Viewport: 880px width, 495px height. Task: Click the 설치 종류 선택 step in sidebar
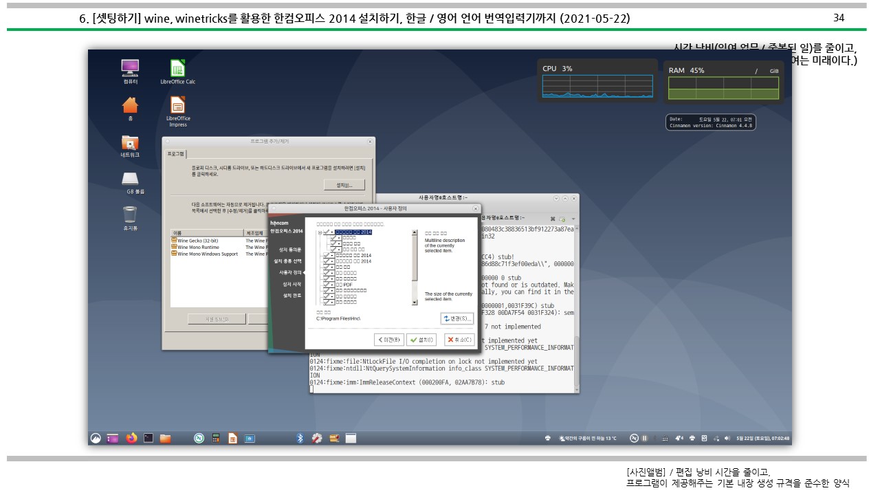(287, 261)
